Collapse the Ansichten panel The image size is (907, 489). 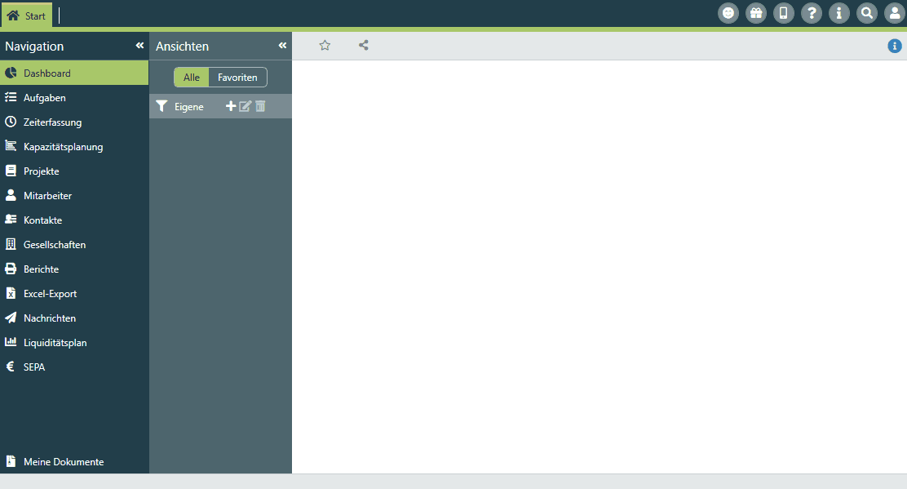282,46
